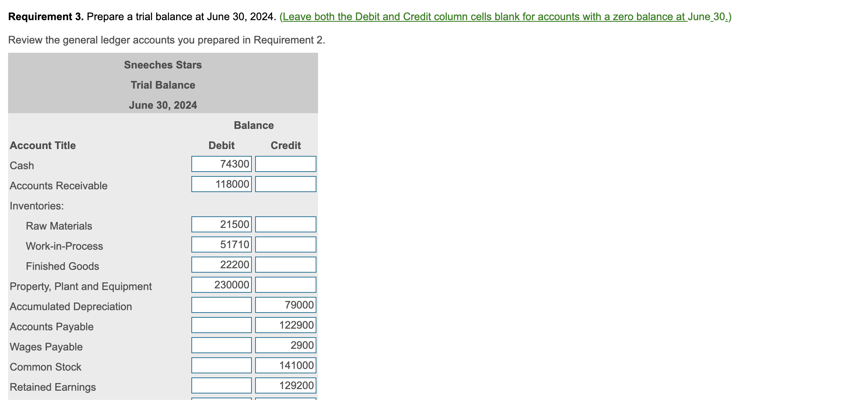Click the Finished Goods debit field
The height and width of the screenshot is (406, 846).
(222, 265)
